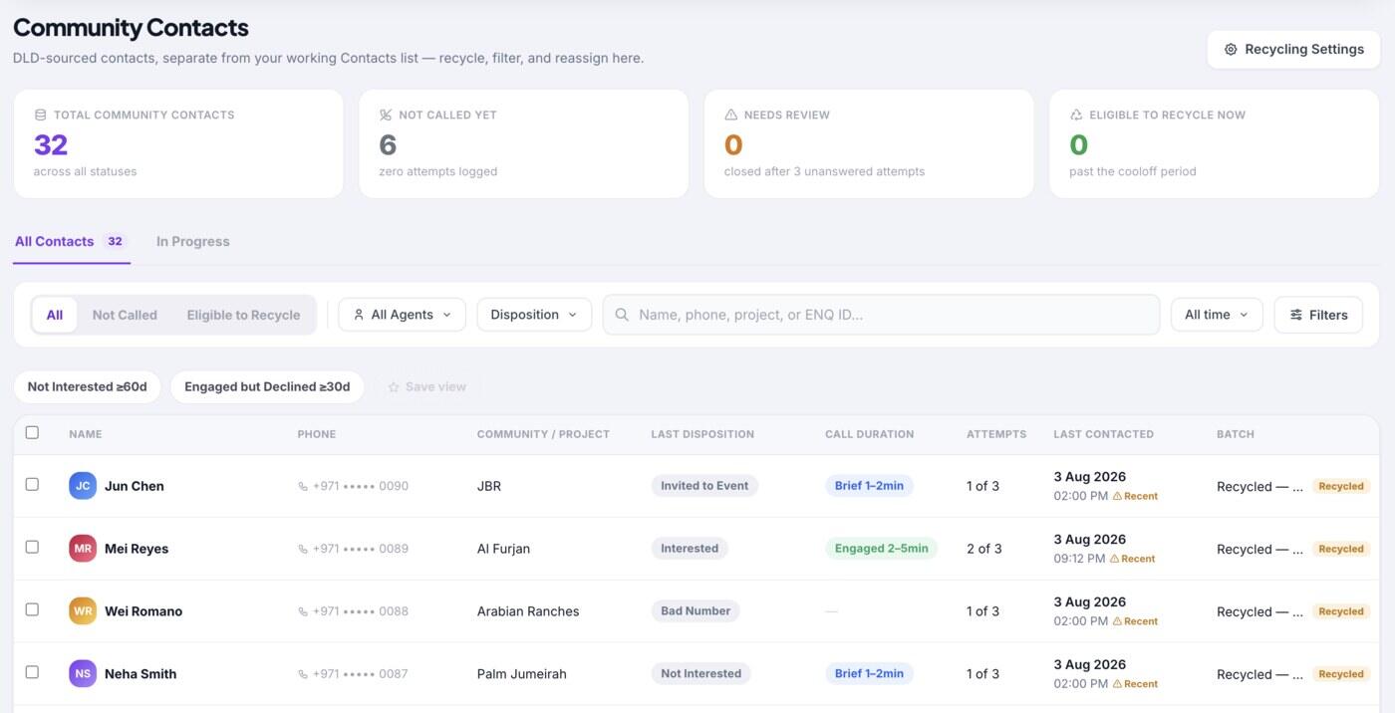The image size is (1395, 713).
Task: Open the Filters panel
Action: [1318, 315]
